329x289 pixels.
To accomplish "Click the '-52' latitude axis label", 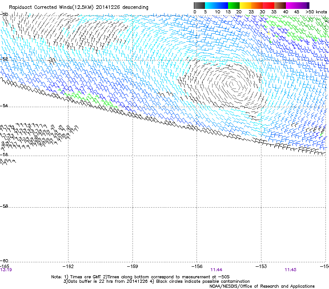I will (x=4, y=59).
